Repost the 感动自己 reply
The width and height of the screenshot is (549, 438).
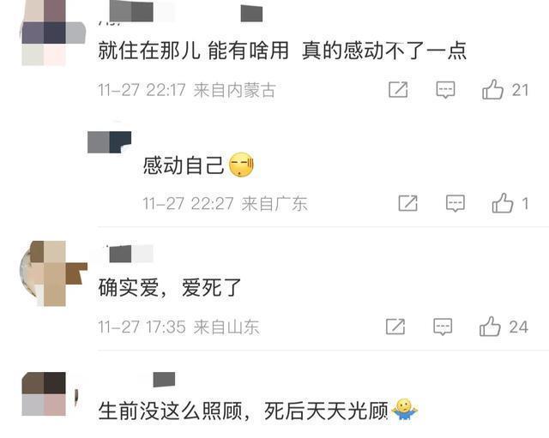click(x=408, y=203)
